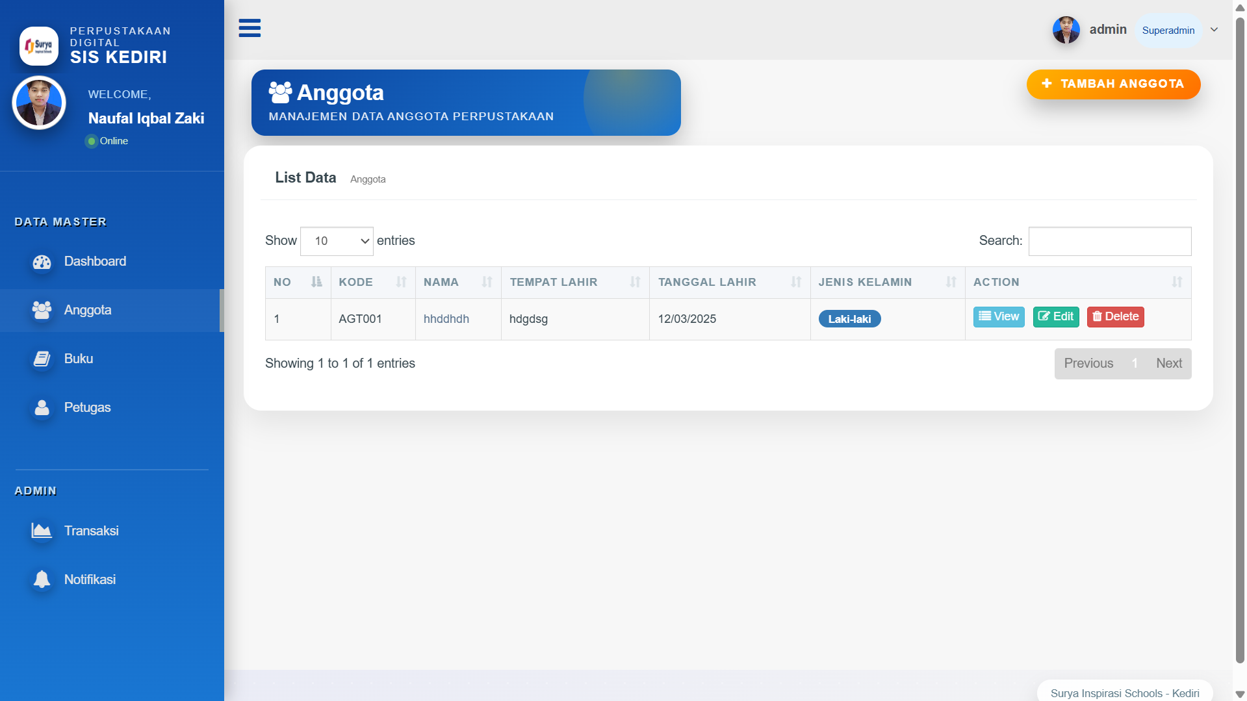Select the Anggota breadcrumb next to List Data
The height and width of the screenshot is (701, 1247).
[367, 179]
